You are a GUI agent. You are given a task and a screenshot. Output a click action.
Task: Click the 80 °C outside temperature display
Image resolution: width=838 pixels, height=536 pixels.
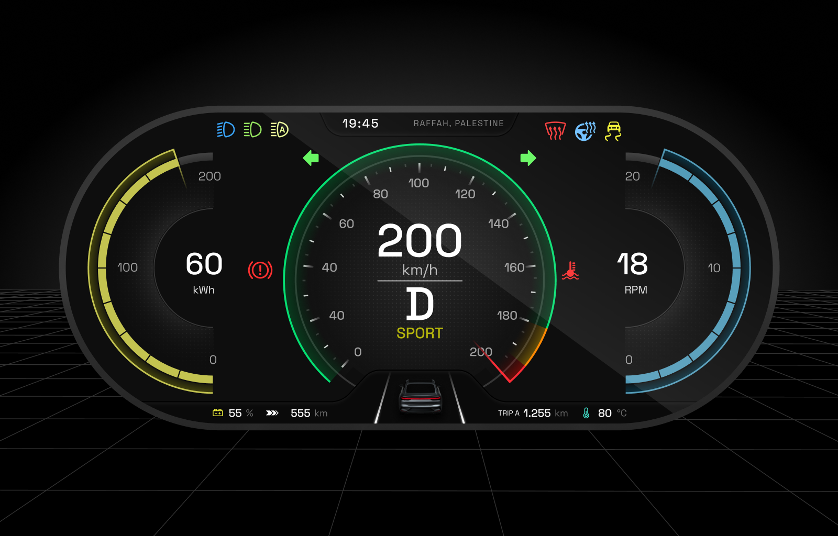pos(605,413)
